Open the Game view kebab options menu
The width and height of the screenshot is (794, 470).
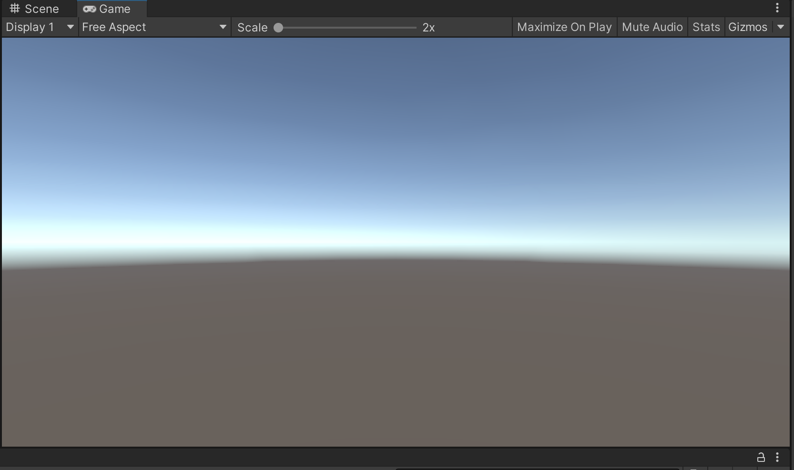point(777,8)
